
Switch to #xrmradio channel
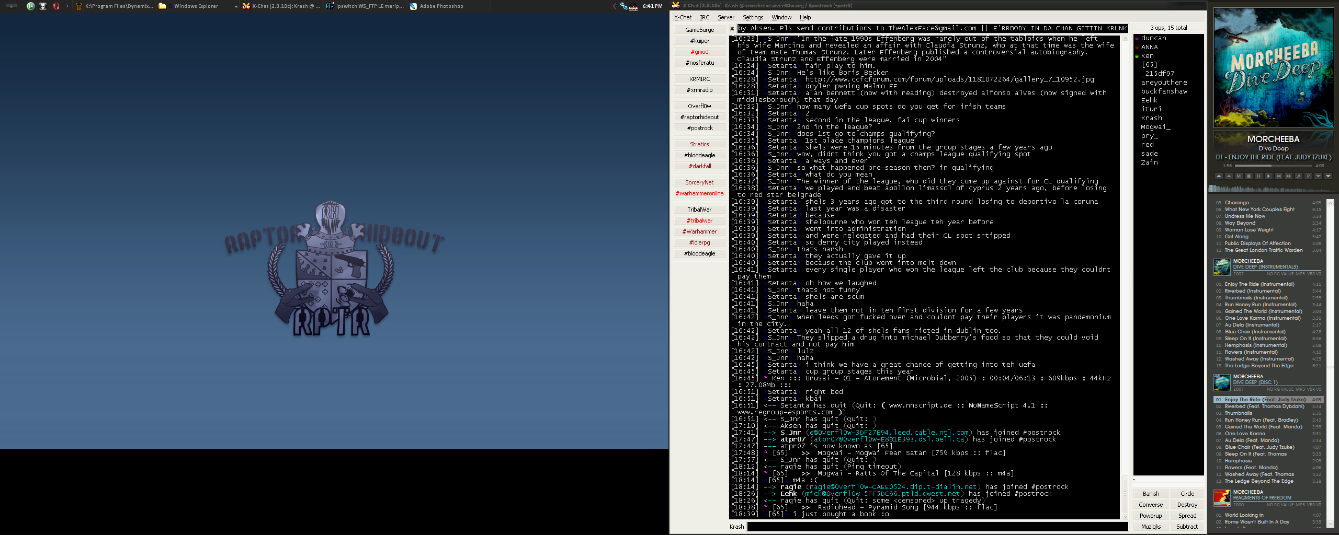click(699, 90)
